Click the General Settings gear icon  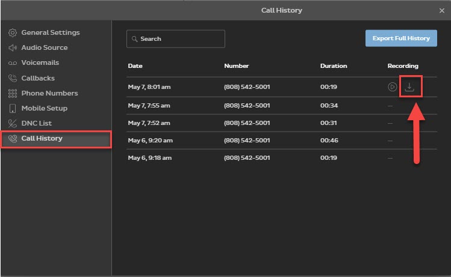click(12, 32)
